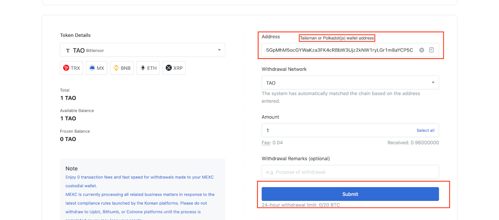This screenshot has width=499, height=220.
Task: Select the TRX quick token chip
Action: tap(72, 68)
